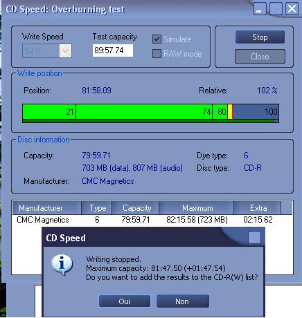Select the CMC Magnetics row in list
Screen dimensions: 302x318
152,220
